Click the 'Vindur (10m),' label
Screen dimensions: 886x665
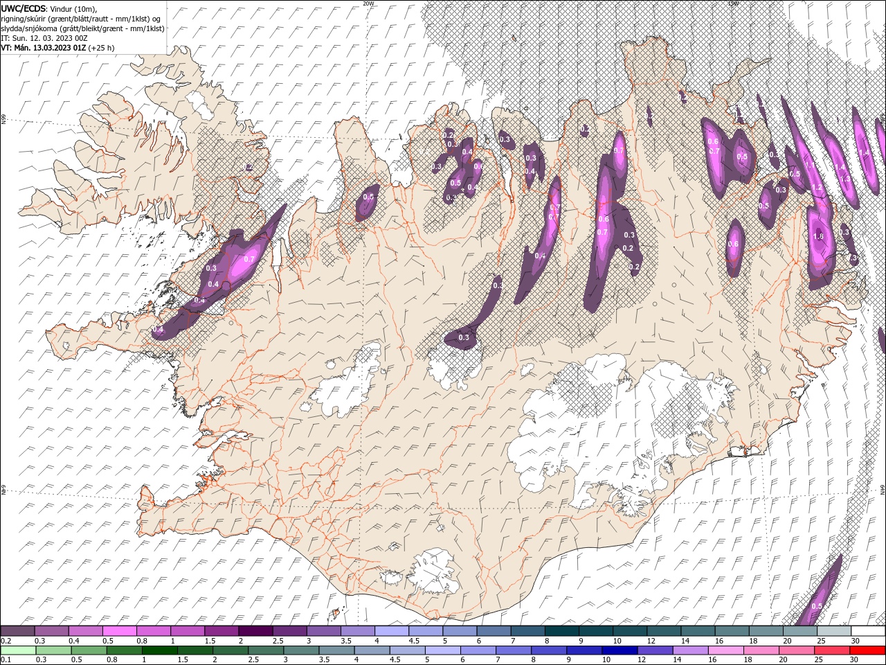[x=74, y=8]
